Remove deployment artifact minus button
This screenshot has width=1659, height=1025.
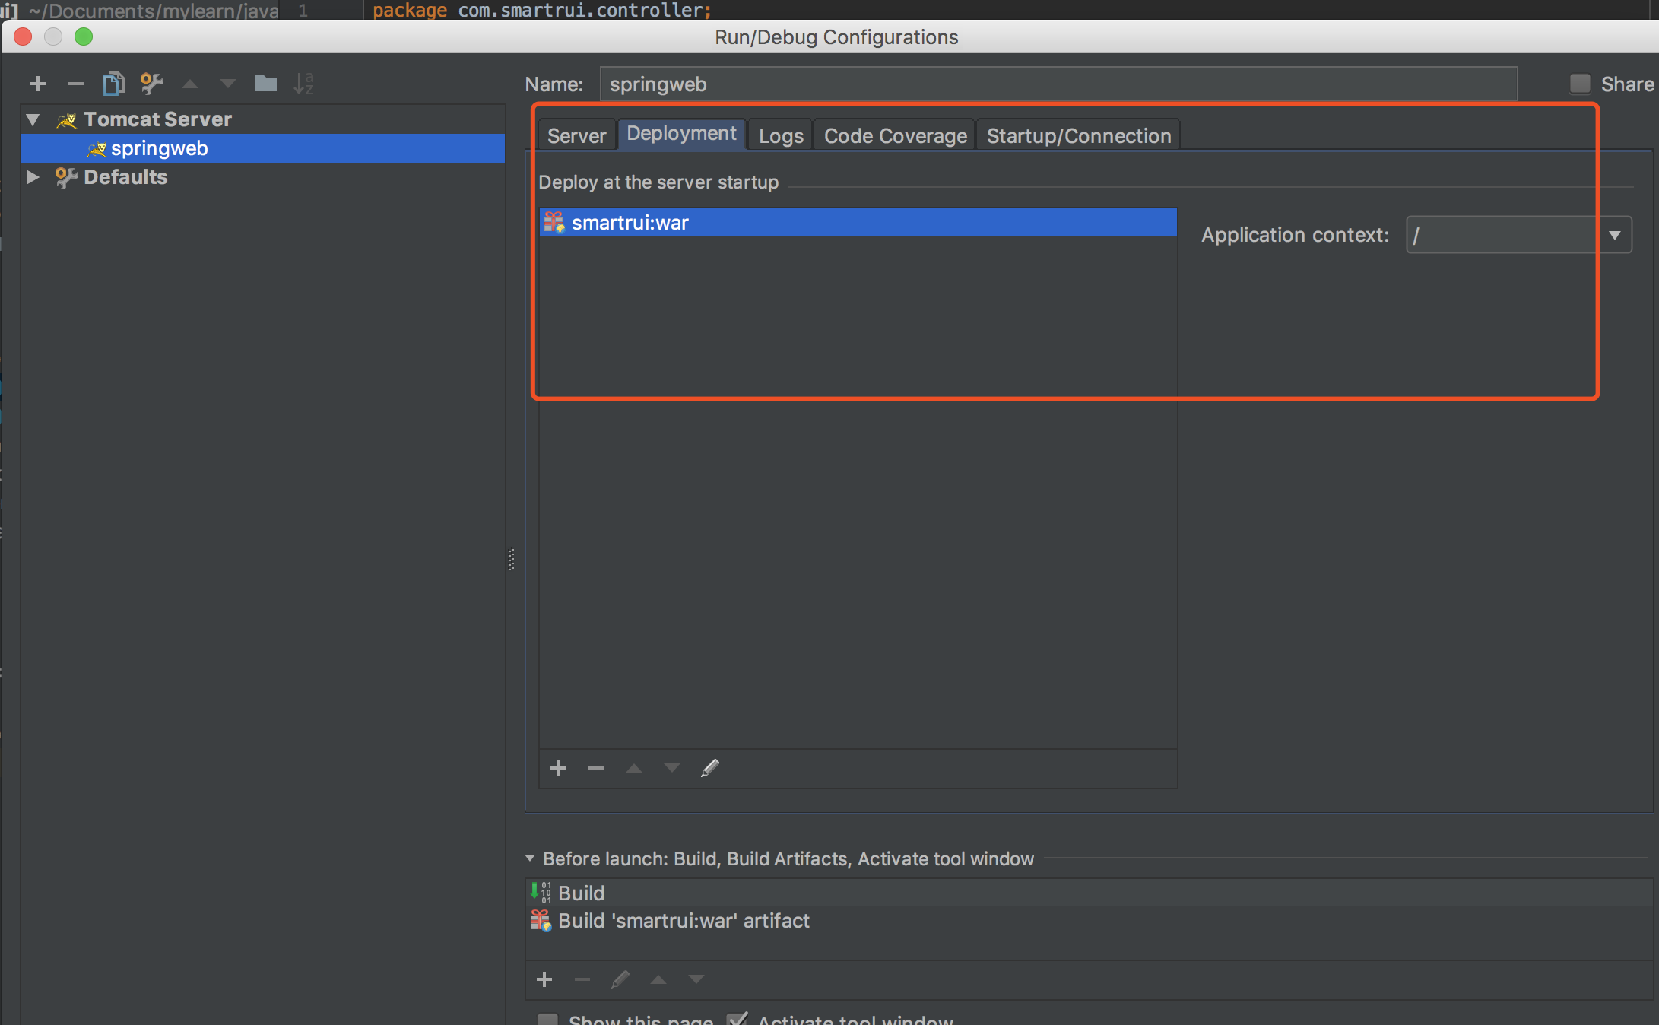(x=596, y=768)
